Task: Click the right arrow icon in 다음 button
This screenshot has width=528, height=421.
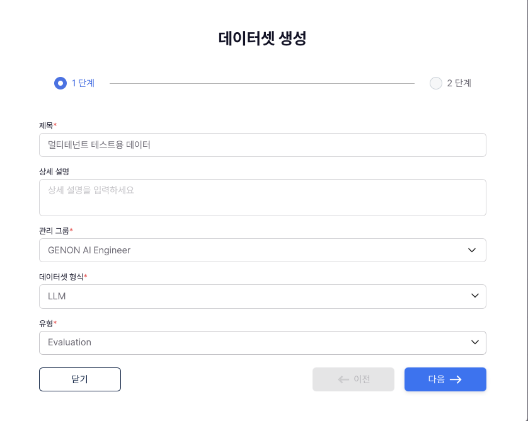Action: click(456, 379)
